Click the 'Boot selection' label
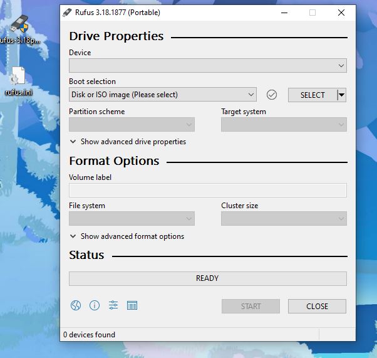 pos(92,82)
